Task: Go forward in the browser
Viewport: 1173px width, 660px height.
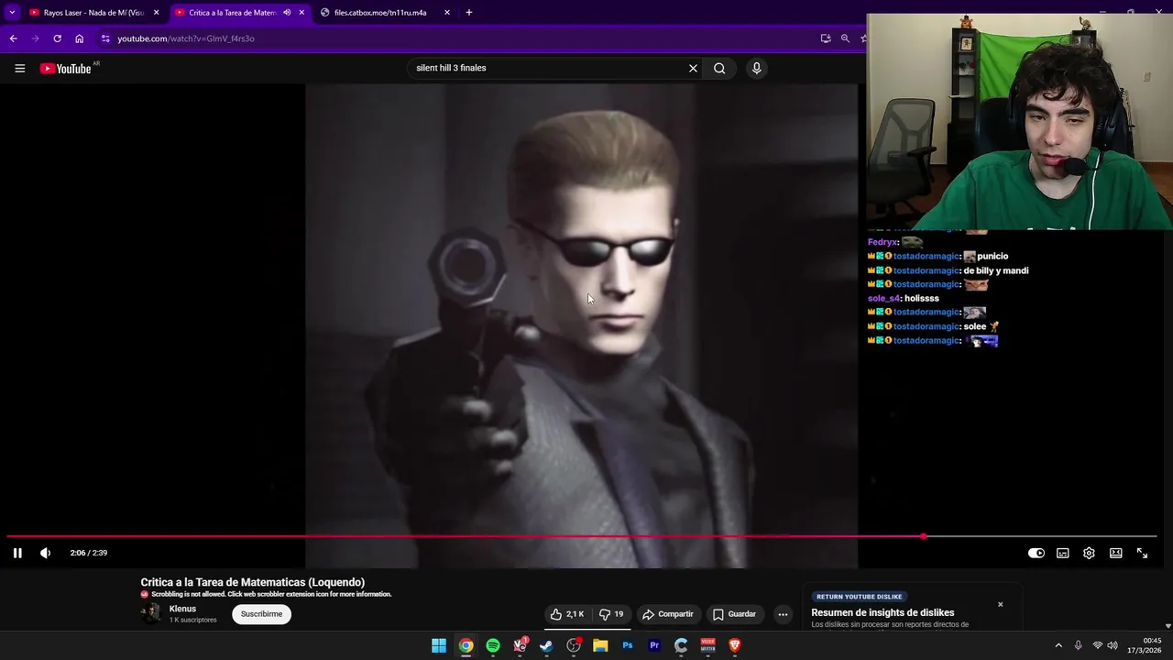Action: 35,38
